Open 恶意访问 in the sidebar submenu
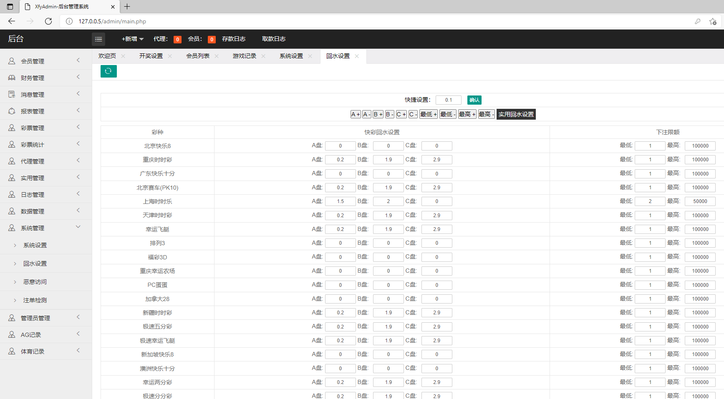This screenshot has width=724, height=399. coord(35,282)
